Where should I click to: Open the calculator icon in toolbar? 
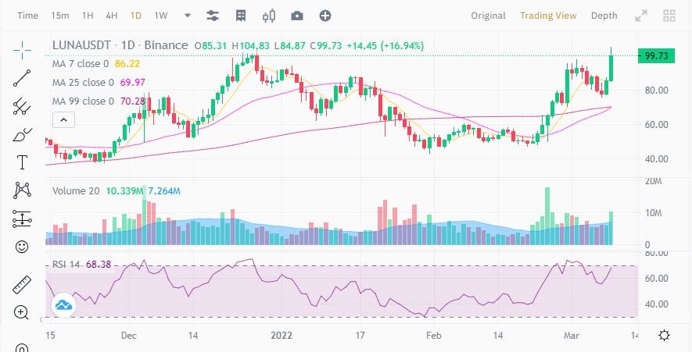[241, 16]
